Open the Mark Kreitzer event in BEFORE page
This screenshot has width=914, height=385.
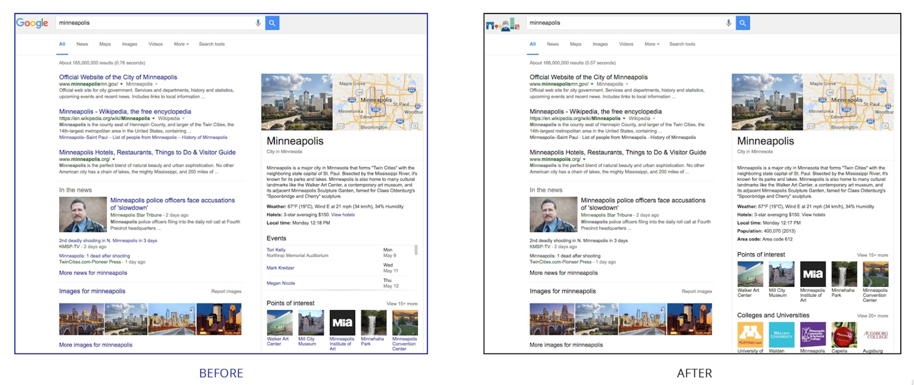pos(280,268)
